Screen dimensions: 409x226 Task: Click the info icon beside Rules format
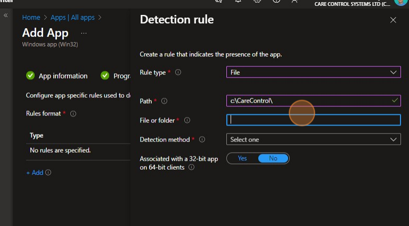[x=73, y=114]
